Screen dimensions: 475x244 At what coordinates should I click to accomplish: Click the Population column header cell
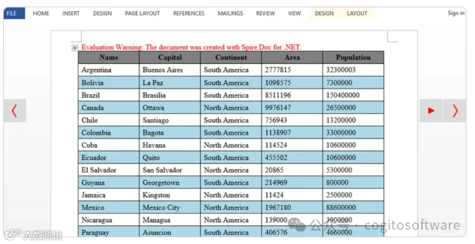click(x=353, y=57)
